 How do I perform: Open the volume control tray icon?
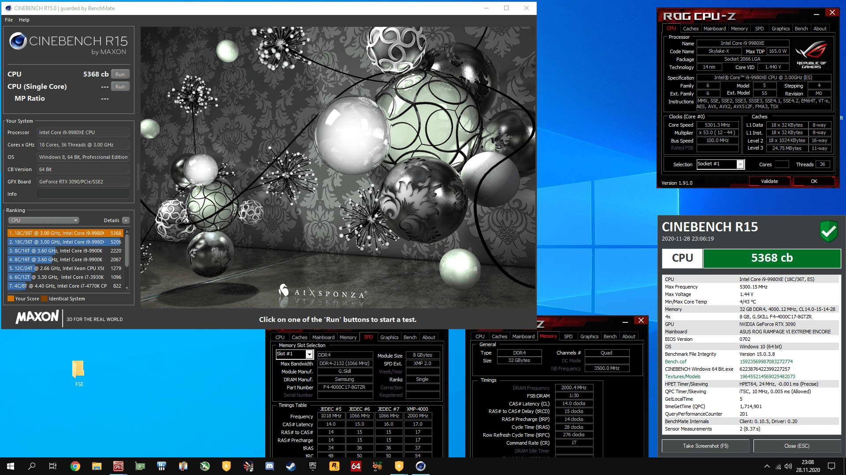pyautogui.click(x=788, y=466)
